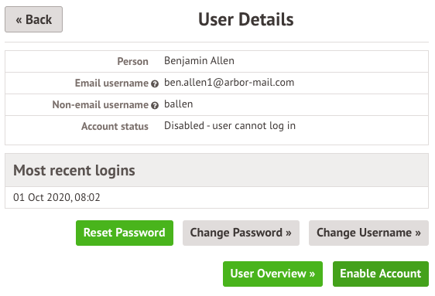Click the User Details page title

click(246, 19)
